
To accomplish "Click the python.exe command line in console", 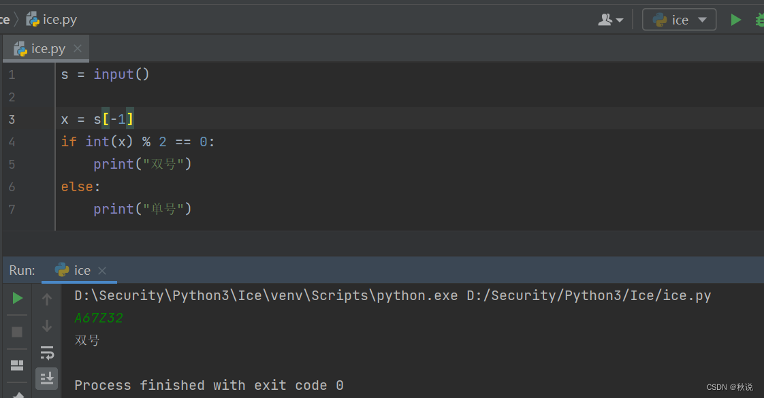I will tap(393, 295).
